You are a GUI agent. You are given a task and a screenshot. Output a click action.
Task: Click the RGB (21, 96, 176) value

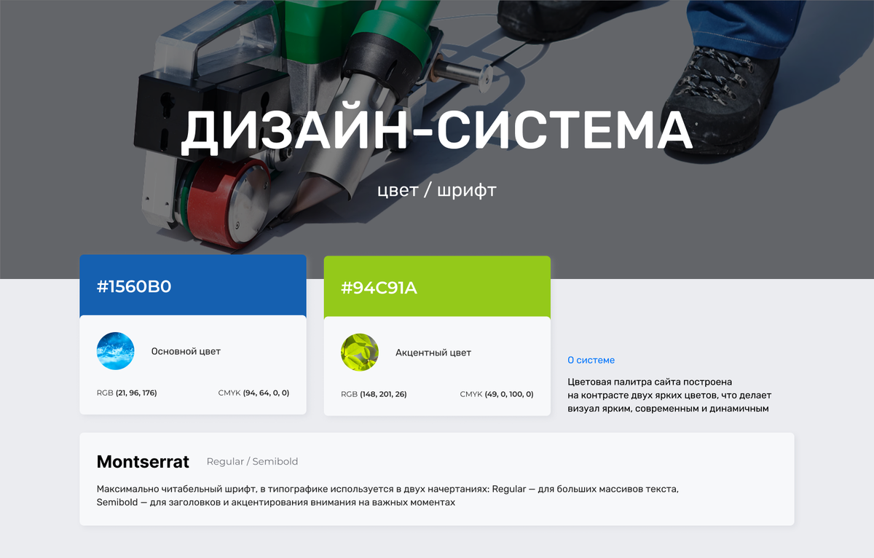[x=127, y=393]
